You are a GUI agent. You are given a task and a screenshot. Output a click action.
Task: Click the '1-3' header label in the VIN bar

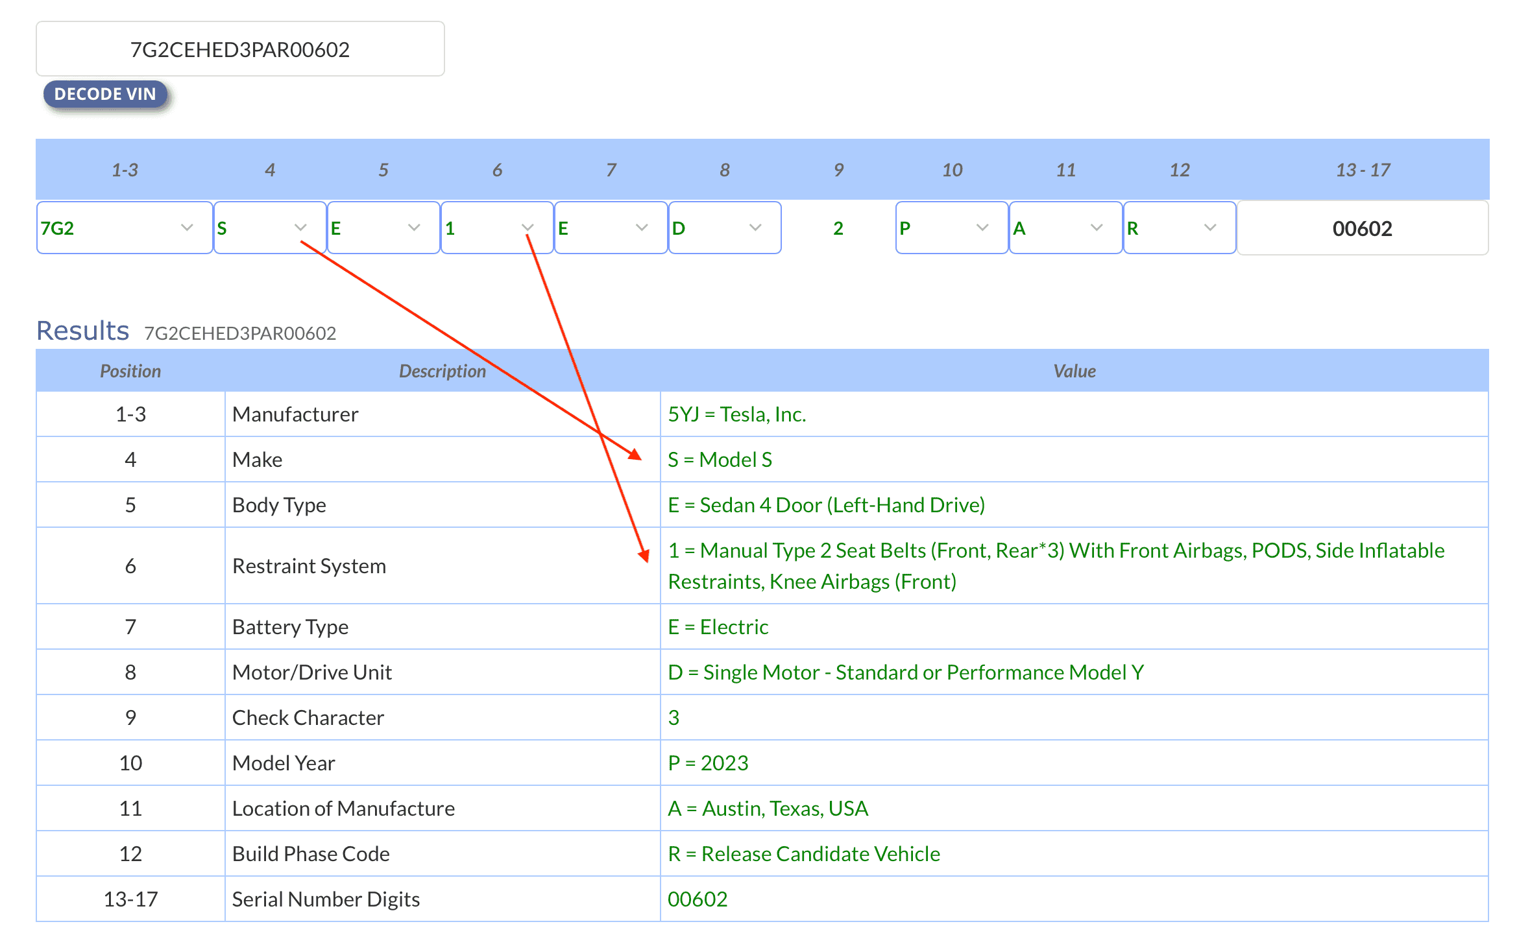pyautogui.click(x=125, y=170)
